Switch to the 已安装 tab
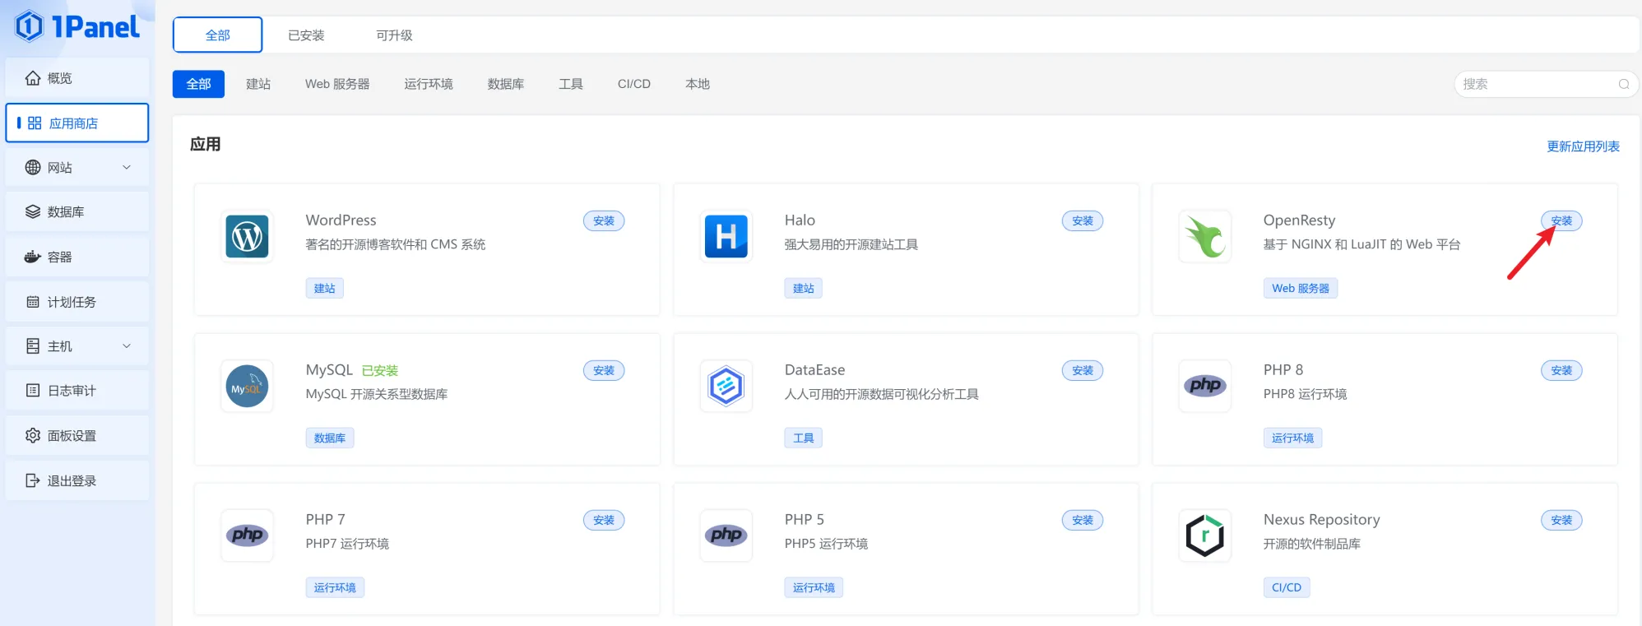This screenshot has width=1642, height=626. point(306,35)
